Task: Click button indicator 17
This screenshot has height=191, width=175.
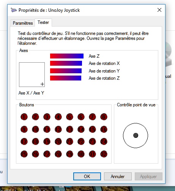Action: pos(24,142)
